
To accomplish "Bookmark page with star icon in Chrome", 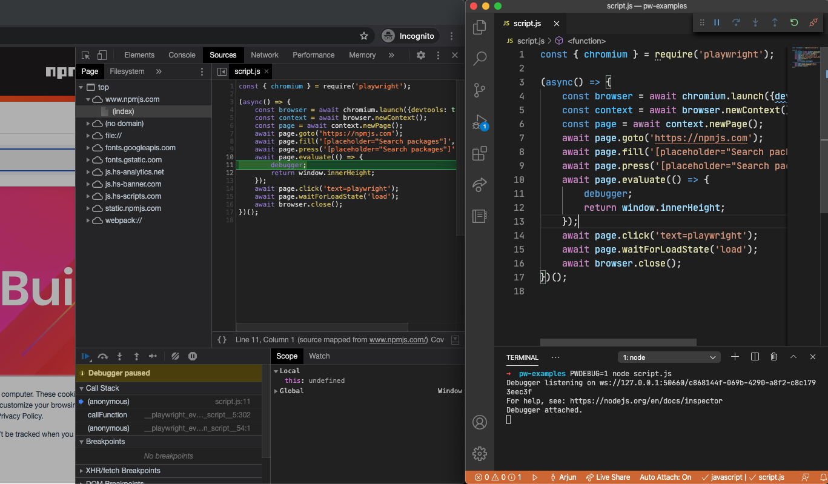I will click(x=364, y=36).
